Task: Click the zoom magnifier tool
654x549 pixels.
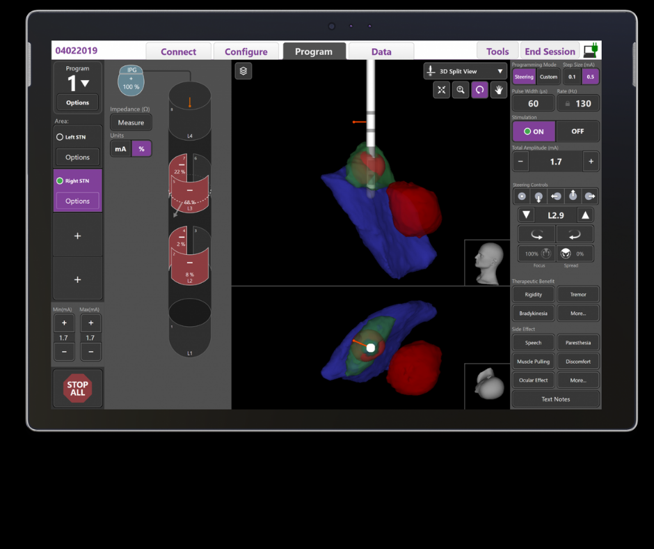Action: [461, 90]
